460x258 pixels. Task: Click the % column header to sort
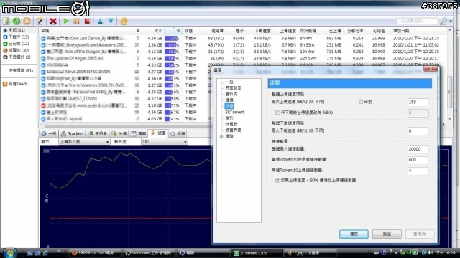172,31
